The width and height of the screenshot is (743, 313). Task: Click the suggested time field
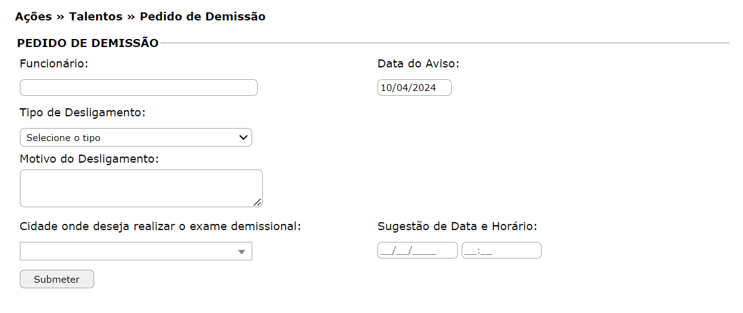(x=501, y=251)
